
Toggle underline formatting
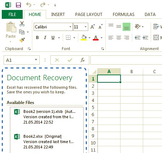pyautogui.click(x=53, y=38)
